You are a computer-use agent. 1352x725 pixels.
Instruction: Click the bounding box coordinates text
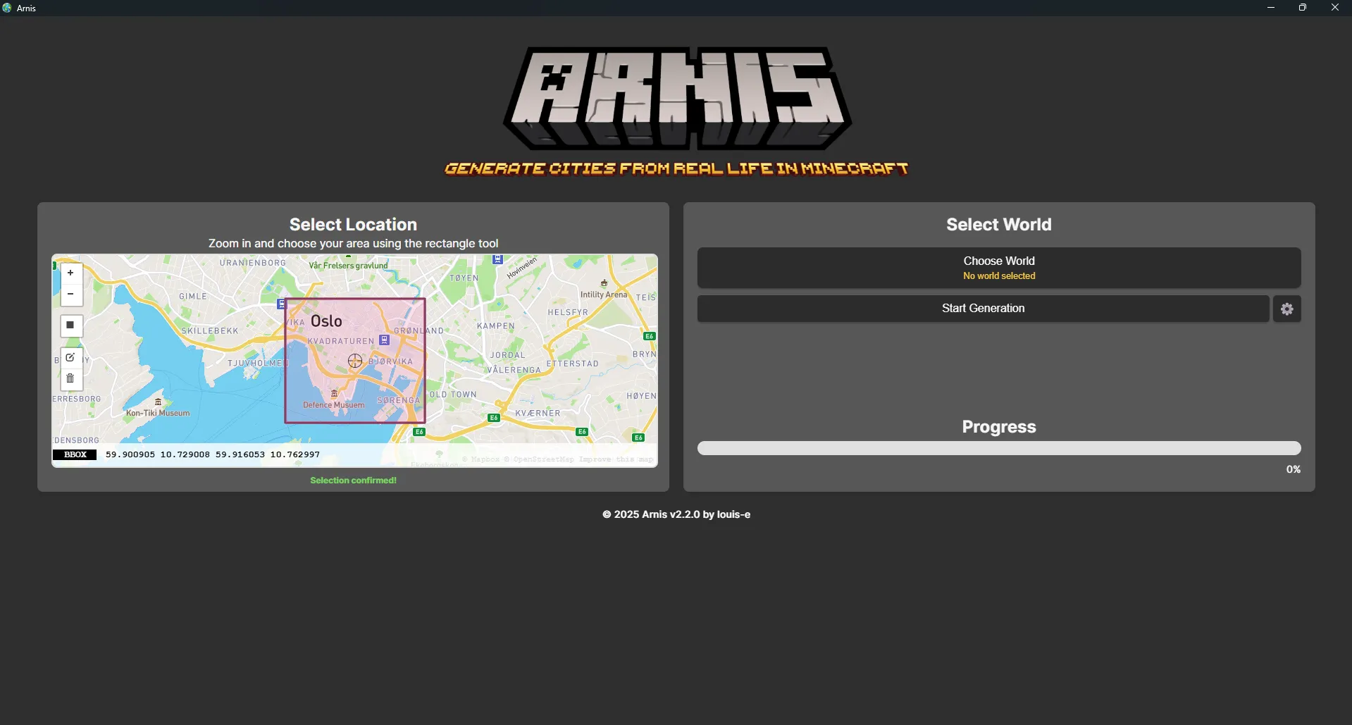212,454
